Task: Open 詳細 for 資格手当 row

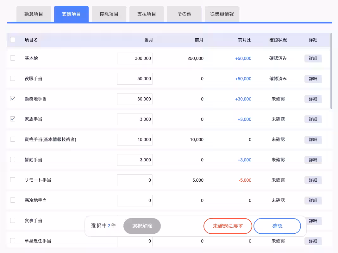Action: click(x=313, y=140)
